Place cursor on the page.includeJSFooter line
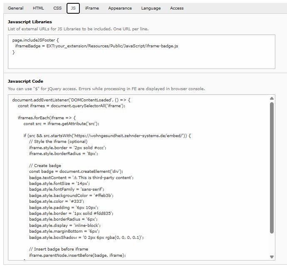Viewport: 287px width, 268px height. [35, 40]
